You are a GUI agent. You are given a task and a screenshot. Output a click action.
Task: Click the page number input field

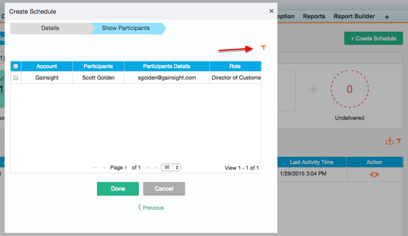coord(126,168)
